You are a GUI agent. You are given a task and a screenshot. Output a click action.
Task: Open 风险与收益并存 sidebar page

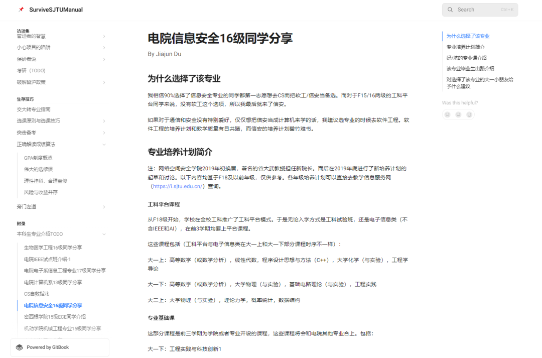point(41,192)
